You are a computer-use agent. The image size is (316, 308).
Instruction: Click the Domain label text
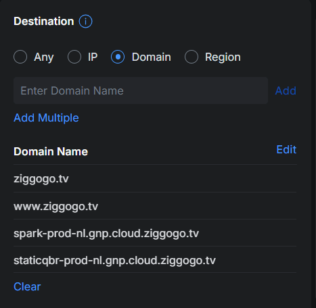tap(152, 57)
